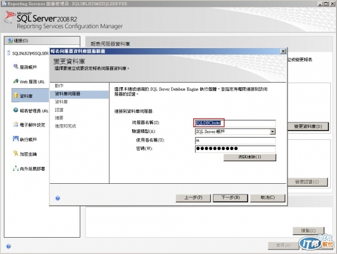Click the 加密金鑰 key icon
This screenshot has height=254, width=337.
pos(16,153)
